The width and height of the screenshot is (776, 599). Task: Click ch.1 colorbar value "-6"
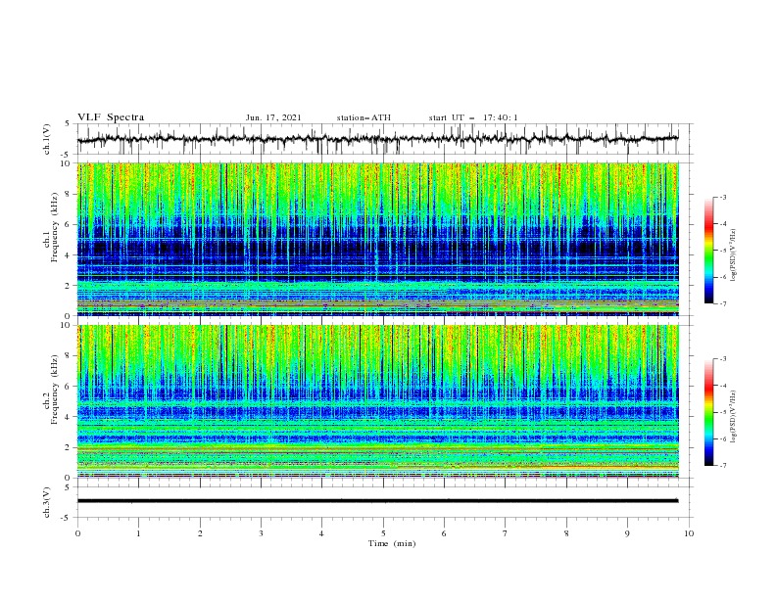click(x=723, y=277)
